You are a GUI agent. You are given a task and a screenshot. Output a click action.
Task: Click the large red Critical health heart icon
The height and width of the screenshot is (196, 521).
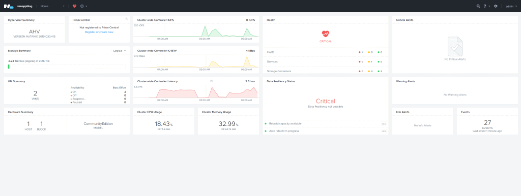326,34
